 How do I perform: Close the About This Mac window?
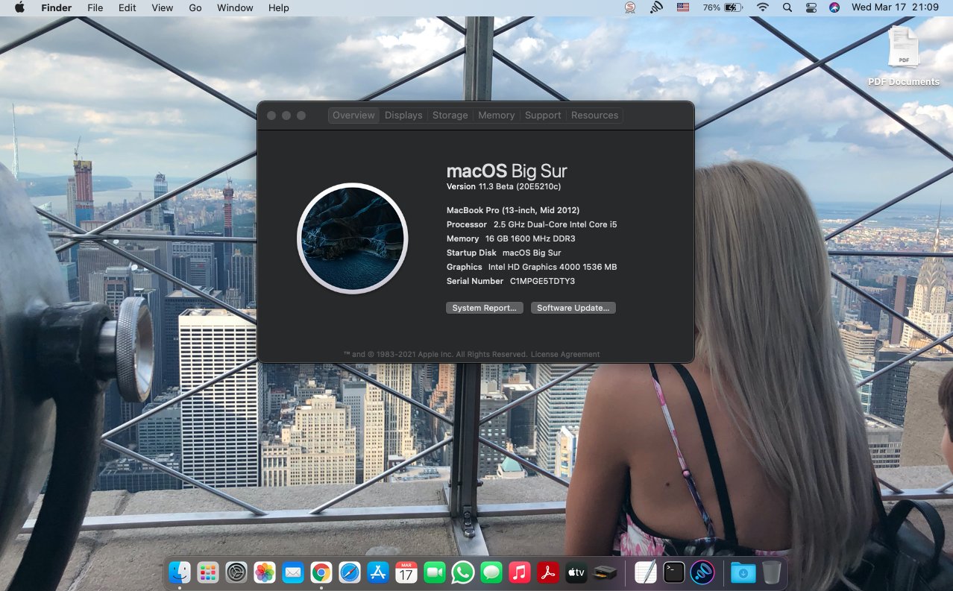(271, 116)
